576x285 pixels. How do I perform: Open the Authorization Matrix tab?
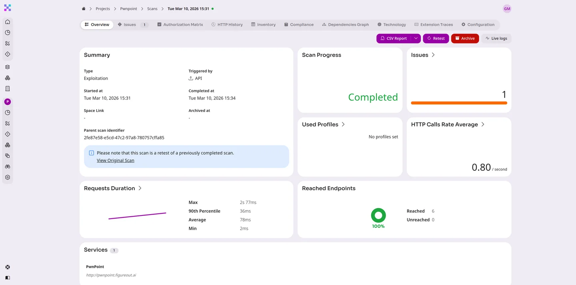pyautogui.click(x=180, y=25)
